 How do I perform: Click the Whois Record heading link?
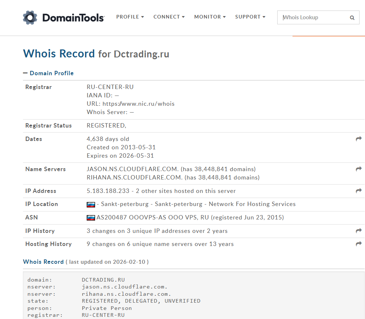tap(43, 262)
